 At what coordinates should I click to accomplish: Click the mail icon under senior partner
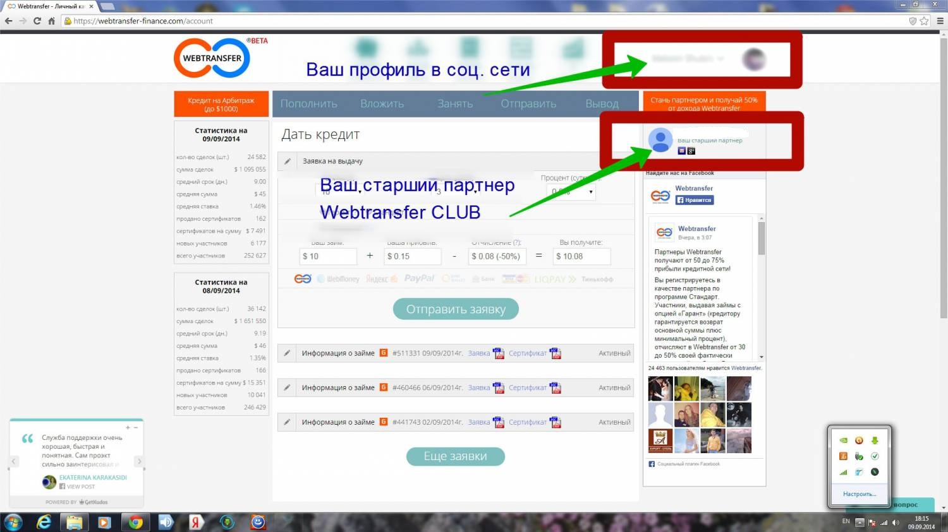point(681,151)
